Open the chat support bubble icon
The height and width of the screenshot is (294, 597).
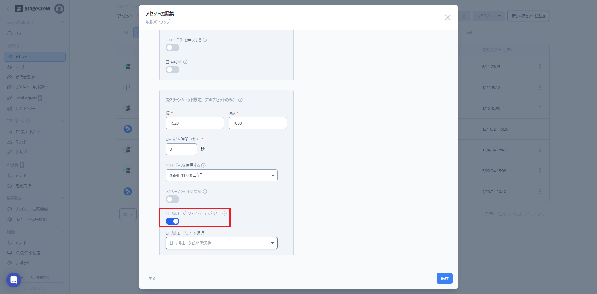(x=14, y=280)
